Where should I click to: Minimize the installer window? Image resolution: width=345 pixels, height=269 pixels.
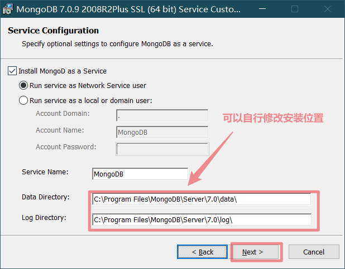262,9
